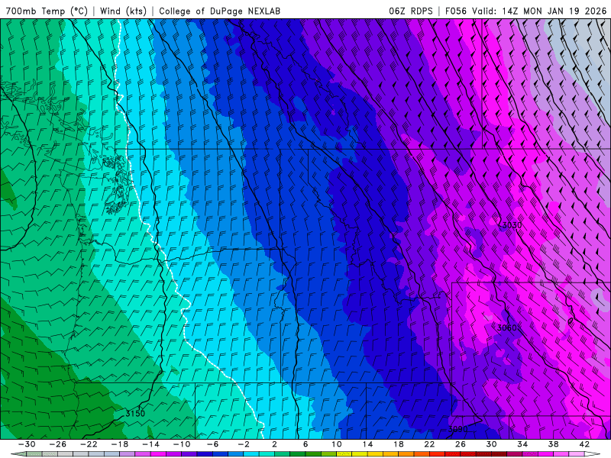Select the "Wind (kts)" header label

[123, 11]
